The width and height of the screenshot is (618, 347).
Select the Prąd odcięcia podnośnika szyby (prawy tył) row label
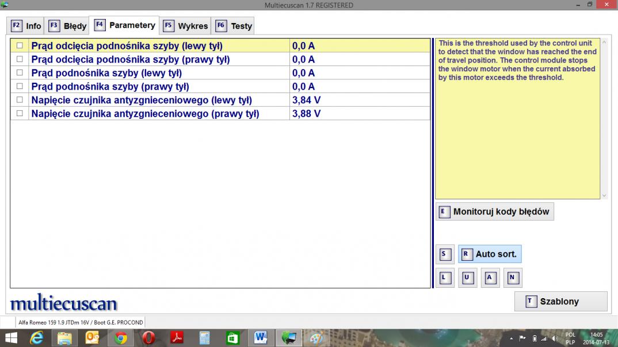(x=131, y=59)
